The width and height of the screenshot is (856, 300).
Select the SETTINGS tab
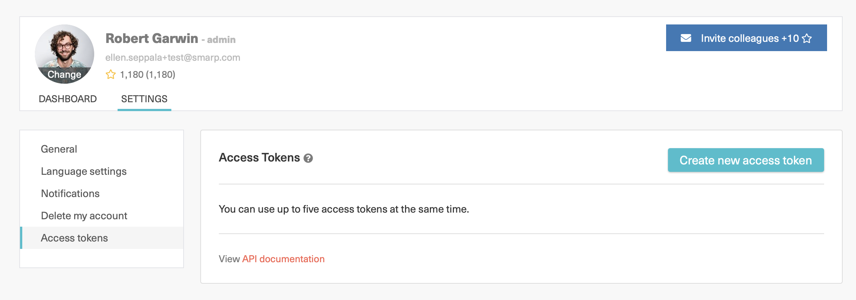pyautogui.click(x=144, y=99)
